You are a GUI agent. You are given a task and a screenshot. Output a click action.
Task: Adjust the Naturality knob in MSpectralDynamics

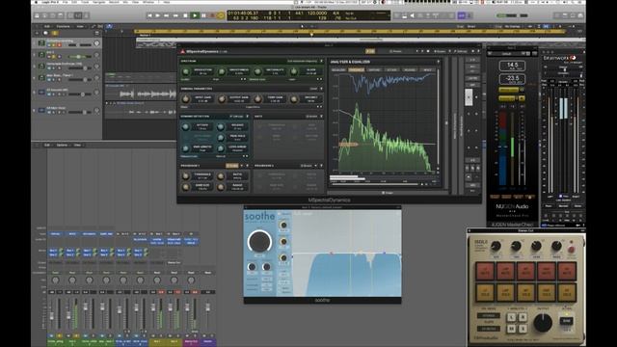click(x=257, y=72)
